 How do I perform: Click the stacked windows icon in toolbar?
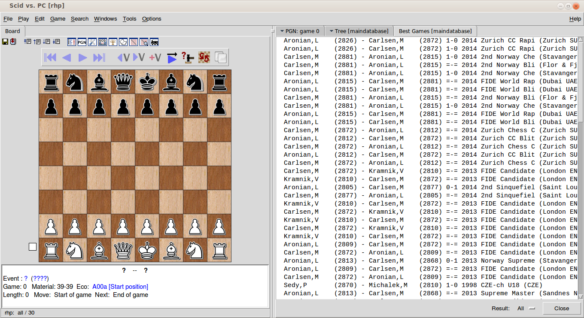[x=221, y=58]
